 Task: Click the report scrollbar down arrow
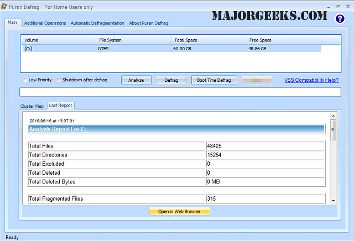click(333, 201)
